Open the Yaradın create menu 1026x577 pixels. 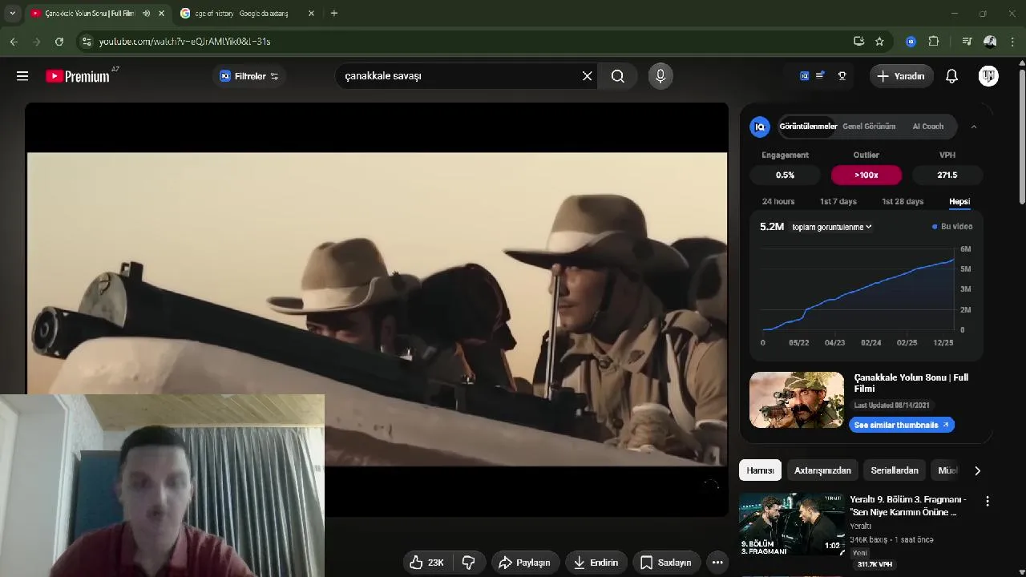(902, 76)
